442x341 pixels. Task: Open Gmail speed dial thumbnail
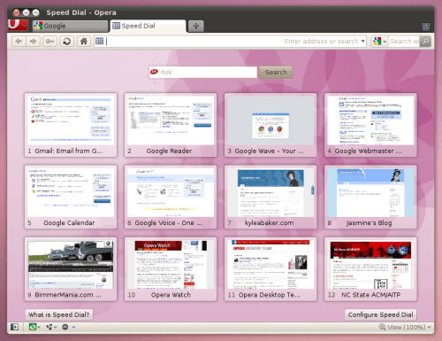coord(71,125)
